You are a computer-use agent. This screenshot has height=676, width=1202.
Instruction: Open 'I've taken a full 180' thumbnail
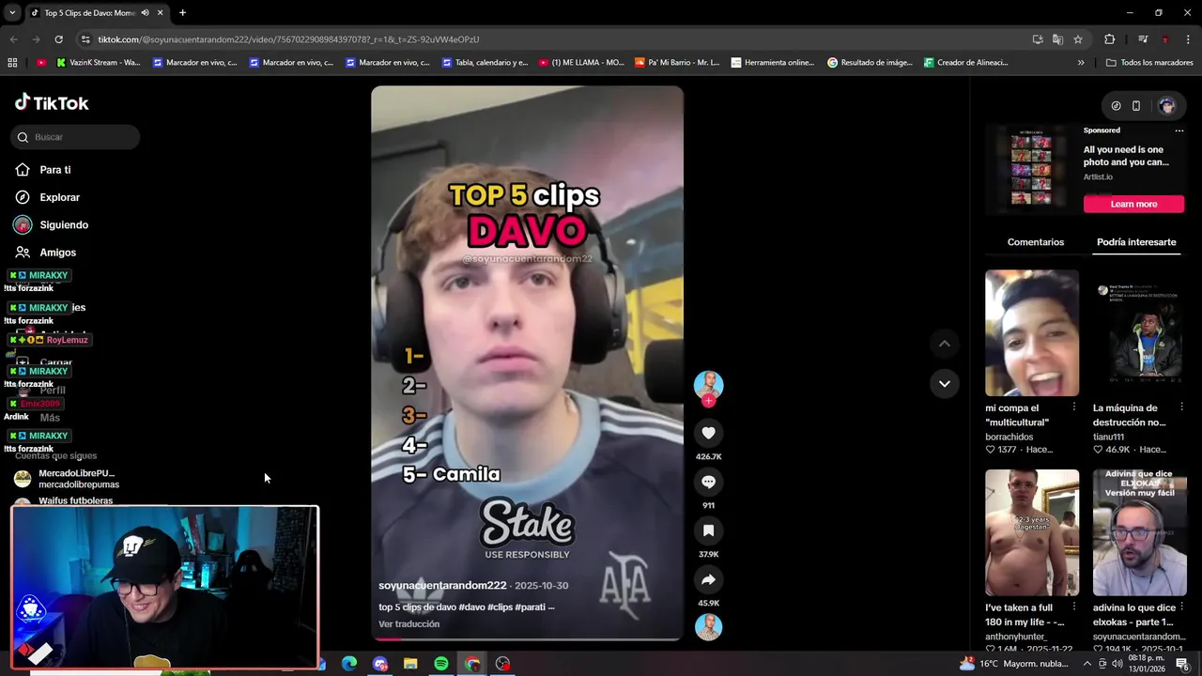[1032, 532]
